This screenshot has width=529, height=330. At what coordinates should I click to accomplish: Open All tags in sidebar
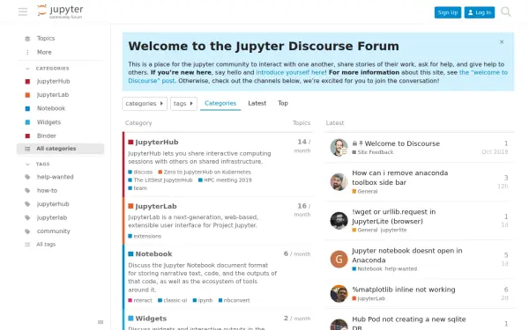(46, 245)
